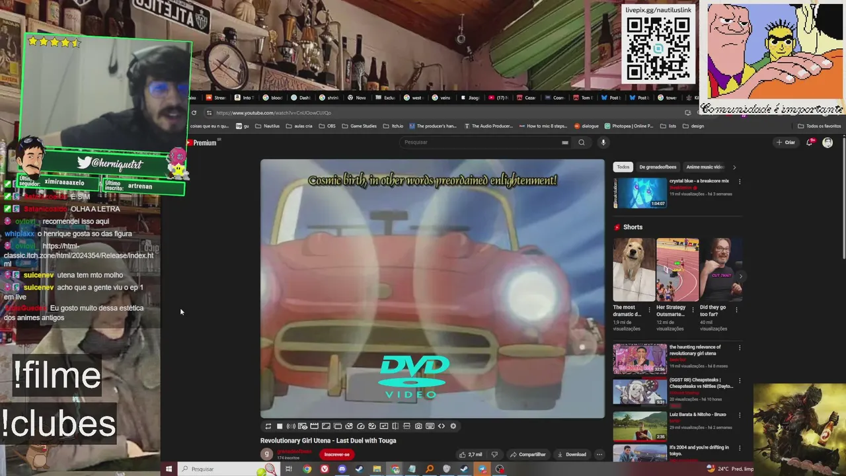This screenshot has height=476, width=846.
Task: Select the 'Anime music vide' filter chip
Action: point(705,167)
